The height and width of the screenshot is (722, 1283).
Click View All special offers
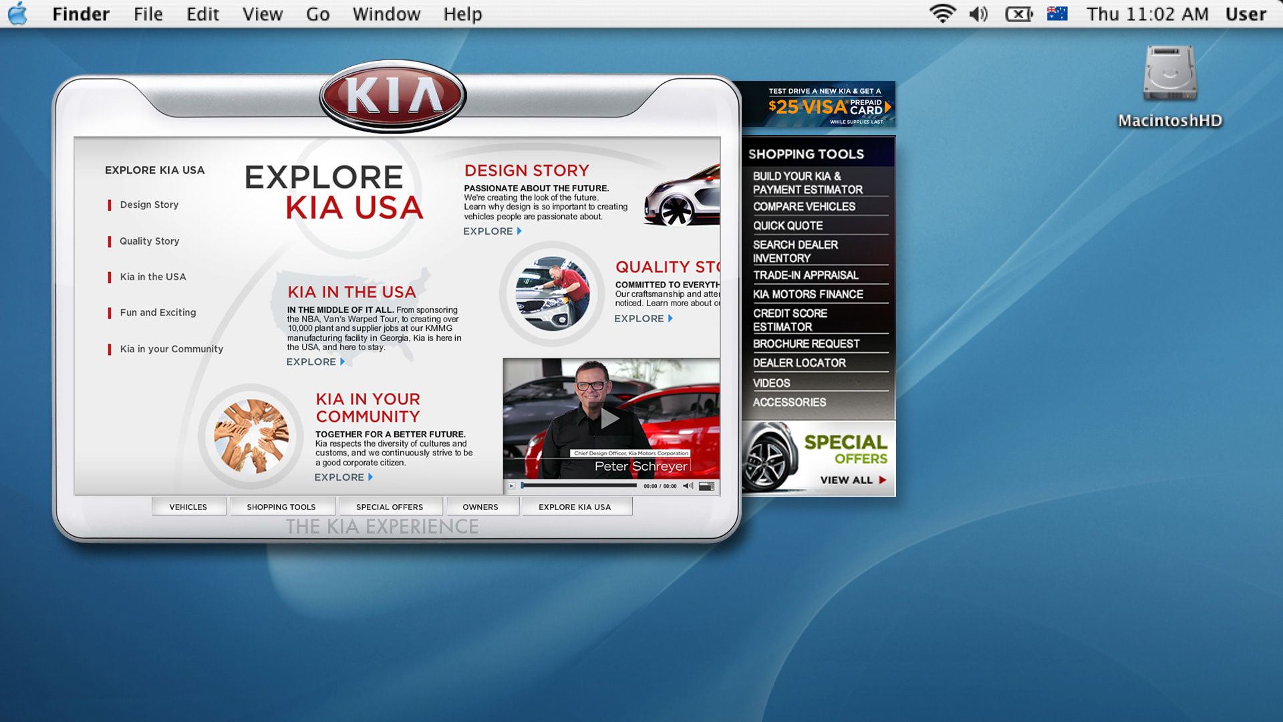tap(846, 480)
